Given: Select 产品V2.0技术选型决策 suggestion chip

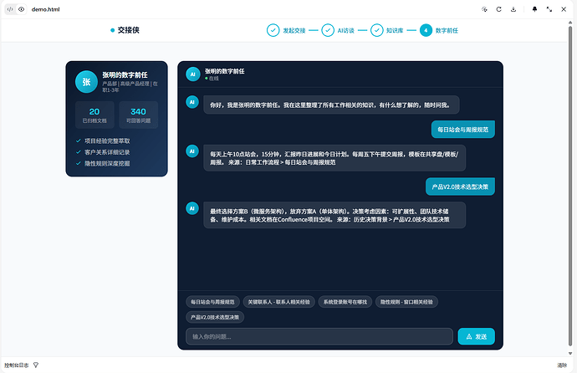Looking at the screenshot, I should [x=215, y=317].
